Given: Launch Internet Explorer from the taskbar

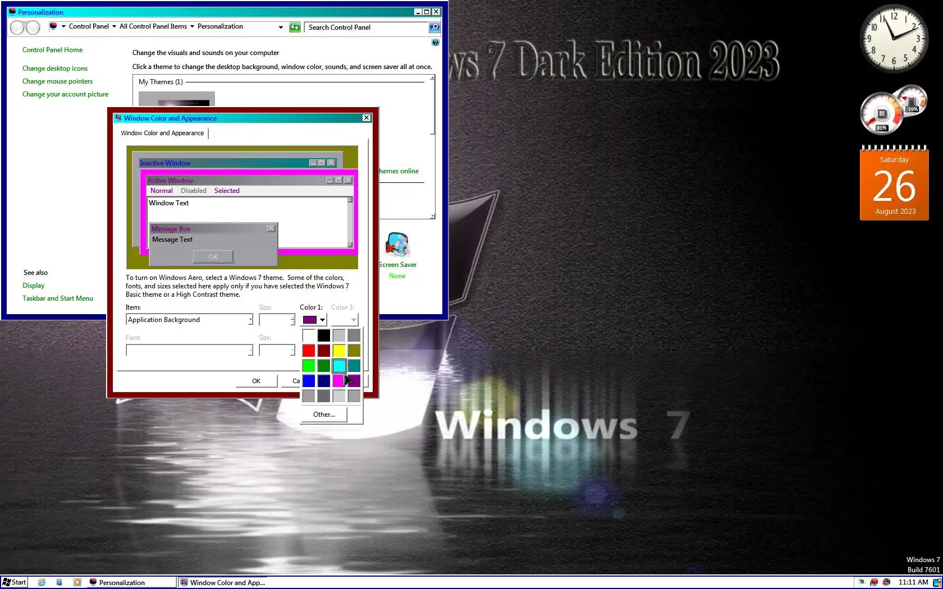Looking at the screenshot, I should tap(42, 582).
